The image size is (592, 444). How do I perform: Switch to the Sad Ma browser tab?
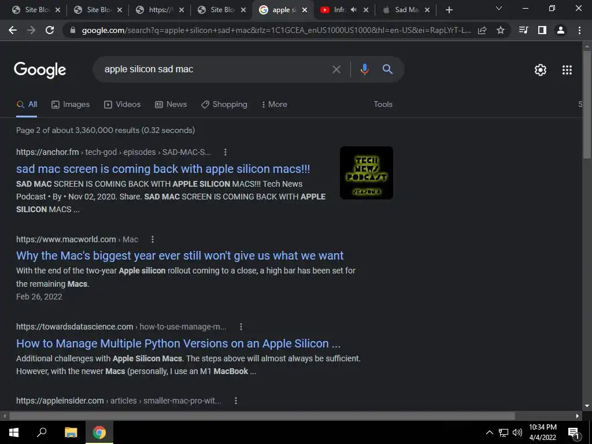406,10
